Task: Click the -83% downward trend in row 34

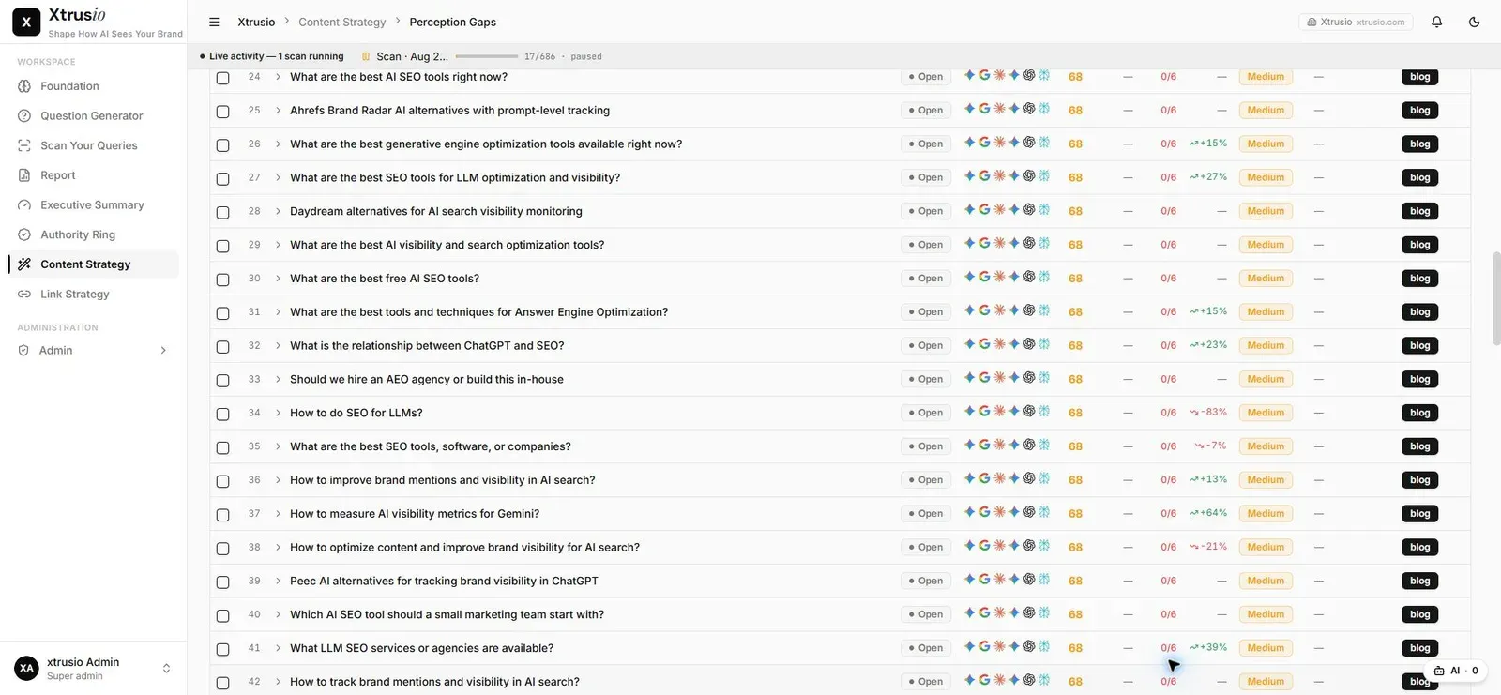Action: [x=1208, y=413]
